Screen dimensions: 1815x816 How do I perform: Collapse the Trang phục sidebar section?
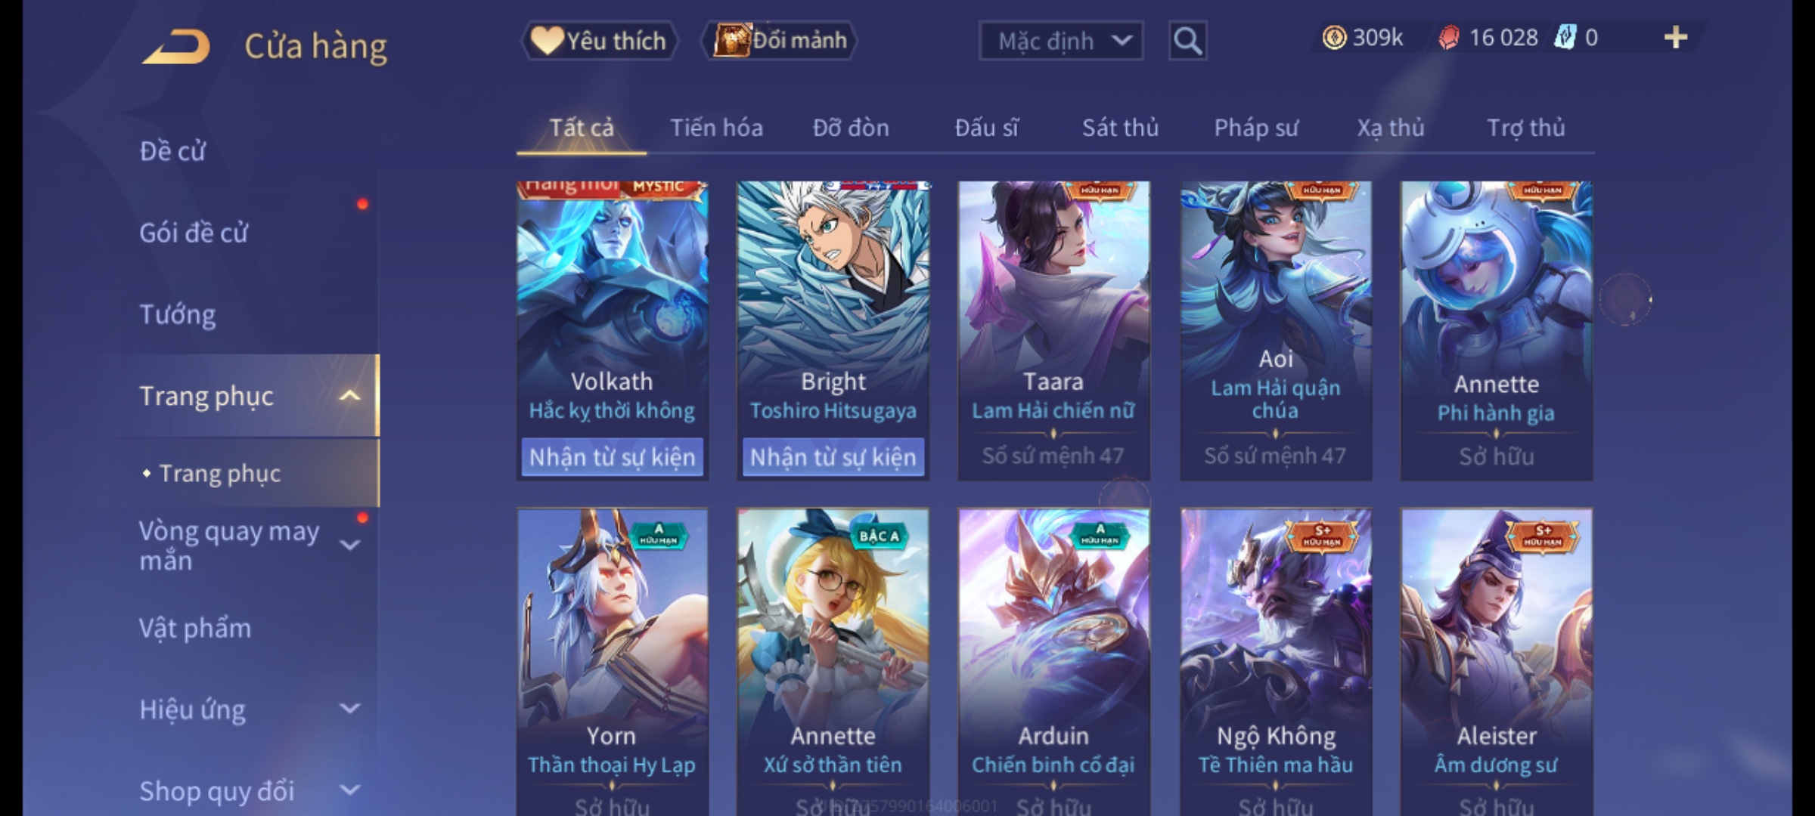coord(349,396)
